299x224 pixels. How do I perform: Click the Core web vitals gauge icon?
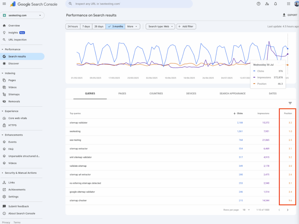coord(4,118)
